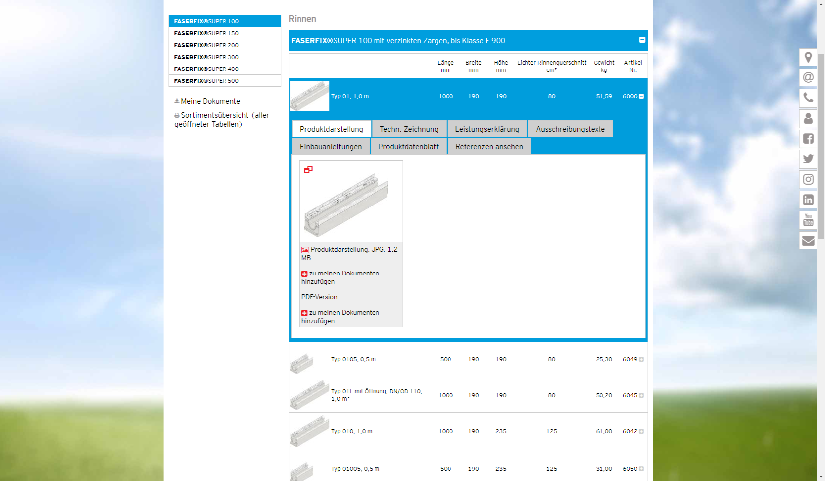Expand article 6042 row details

[641, 431]
